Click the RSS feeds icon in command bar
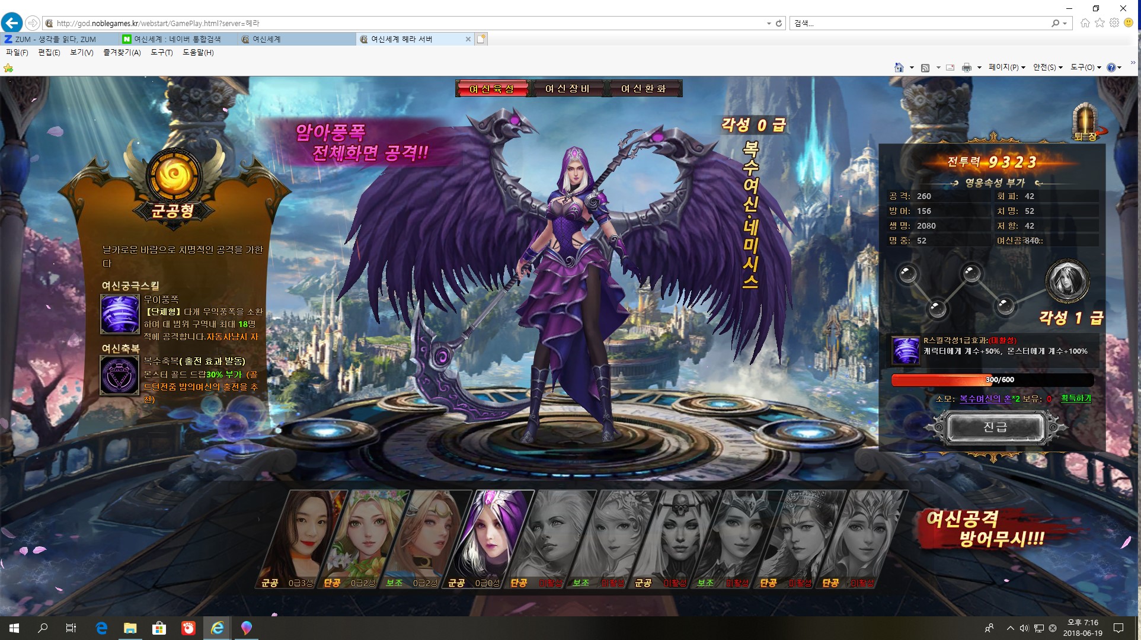1141x640 pixels. tap(925, 68)
